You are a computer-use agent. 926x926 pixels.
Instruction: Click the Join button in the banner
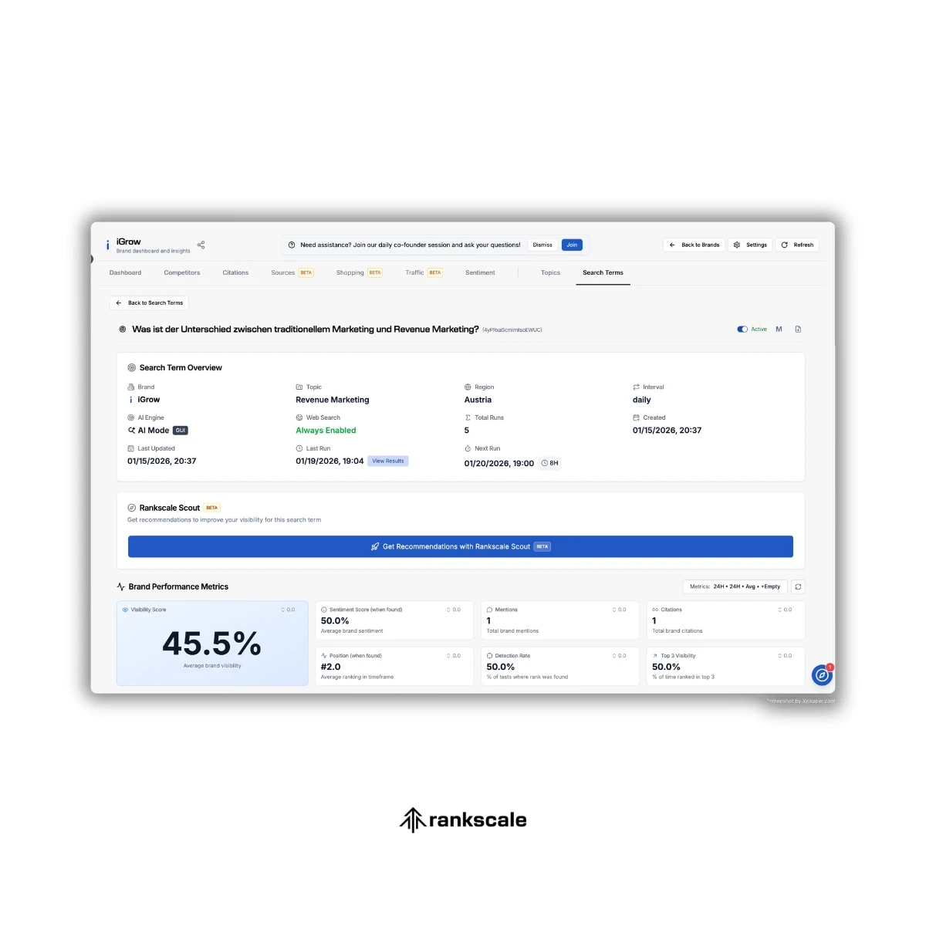point(572,245)
